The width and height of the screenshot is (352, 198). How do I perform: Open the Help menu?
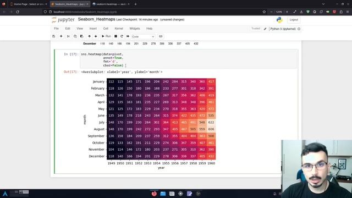click(149, 29)
